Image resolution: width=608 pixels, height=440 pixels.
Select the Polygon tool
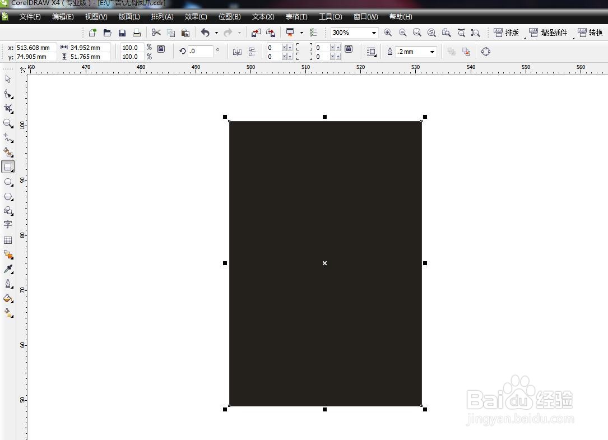tap(8, 196)
